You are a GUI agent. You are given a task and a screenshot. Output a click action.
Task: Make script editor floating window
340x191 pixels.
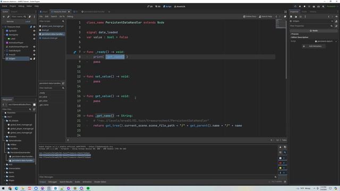285,16
